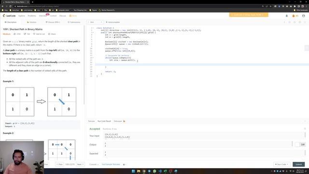309x174 pixels.
Task: Open Chrome from the taskbar
Action: coord(144,171)
